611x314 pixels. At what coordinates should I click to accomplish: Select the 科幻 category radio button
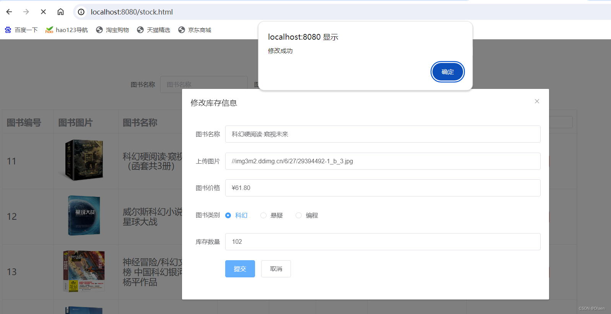[228, 215]
